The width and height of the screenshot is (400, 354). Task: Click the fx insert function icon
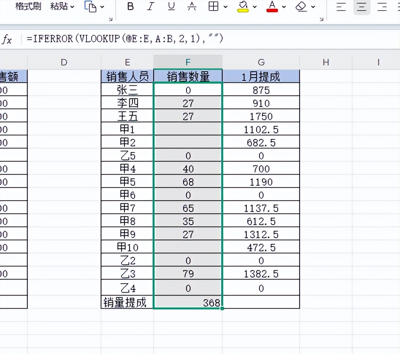7,39
